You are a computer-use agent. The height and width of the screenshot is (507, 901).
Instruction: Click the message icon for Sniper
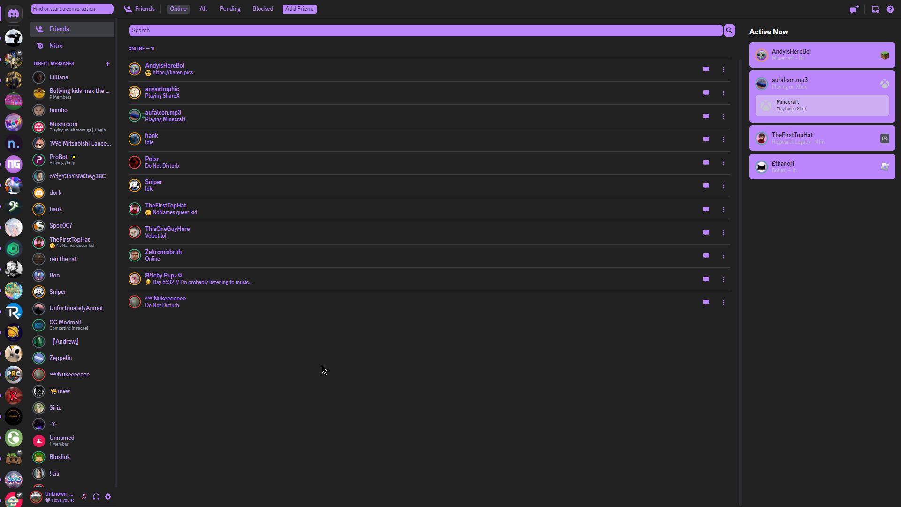tap(706, 186)
